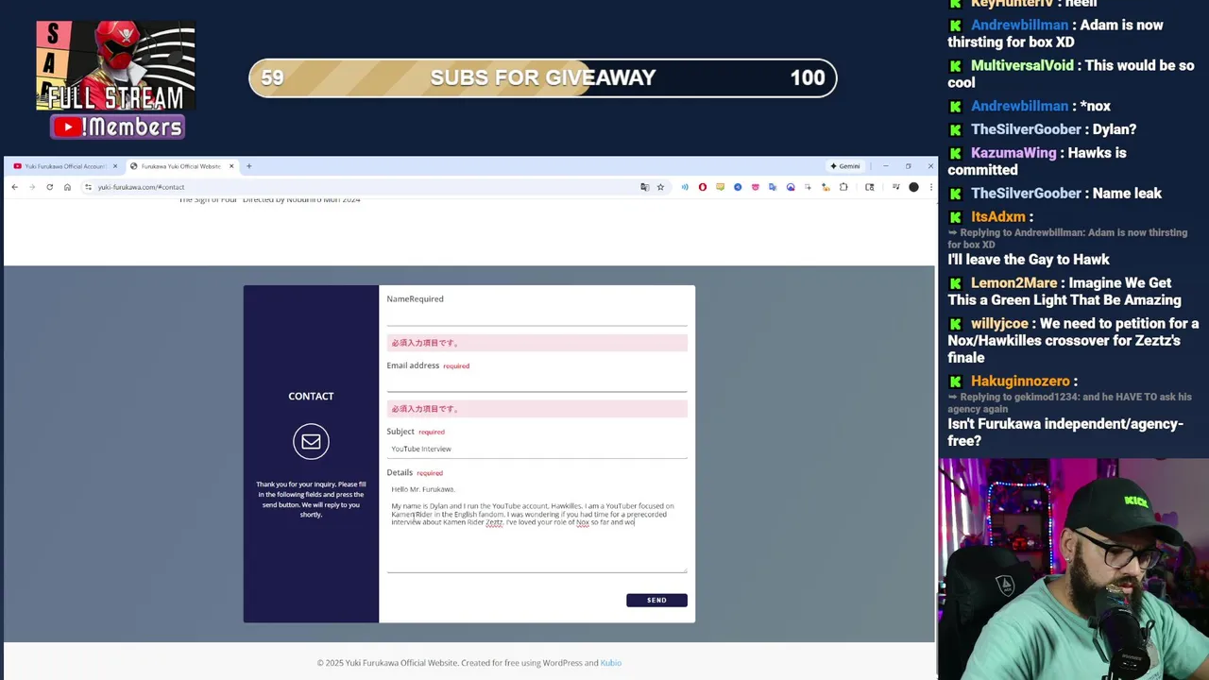
Task: Open a new browser tab
Action: pos(249,166)
